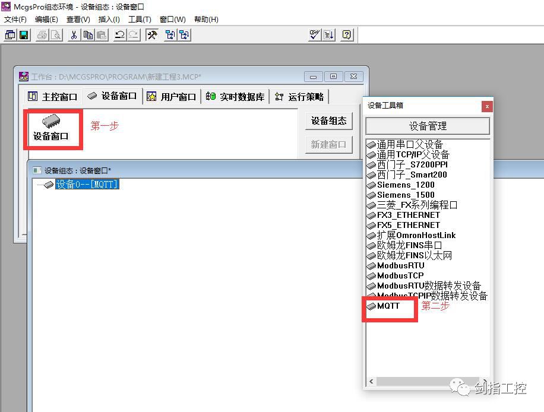This screenshot has height=412, width=544.
Task: Switch to the 运行策略 tab
Action: (x=300, y=97)
